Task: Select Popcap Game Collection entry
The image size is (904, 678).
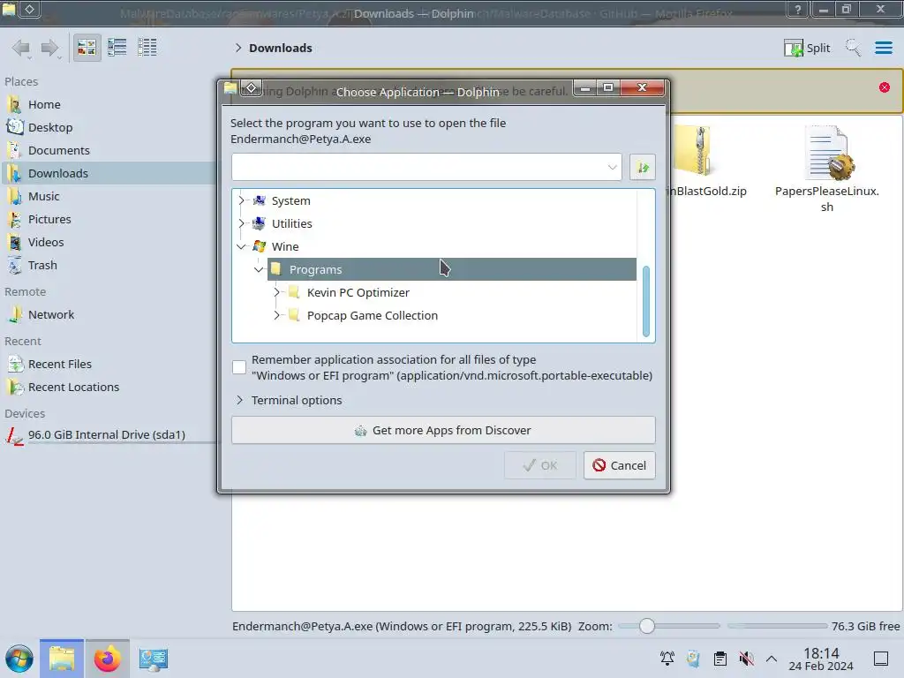Action: click(x=372, y=315)
